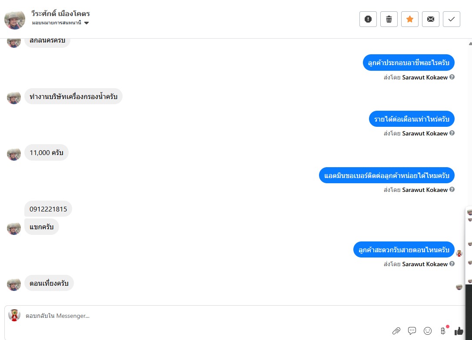472x340 pixels.
Task: Click help icon under รายได้ต่อเดือนเท่าไหร่ครับ message
Action: 452,133
